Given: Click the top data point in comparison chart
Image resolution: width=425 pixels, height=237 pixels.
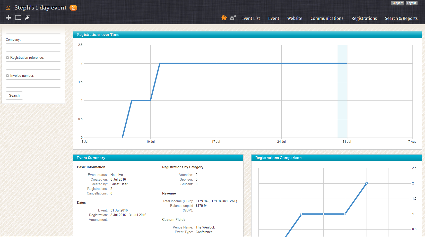Looking at the screenshot, I should point(367,183).
